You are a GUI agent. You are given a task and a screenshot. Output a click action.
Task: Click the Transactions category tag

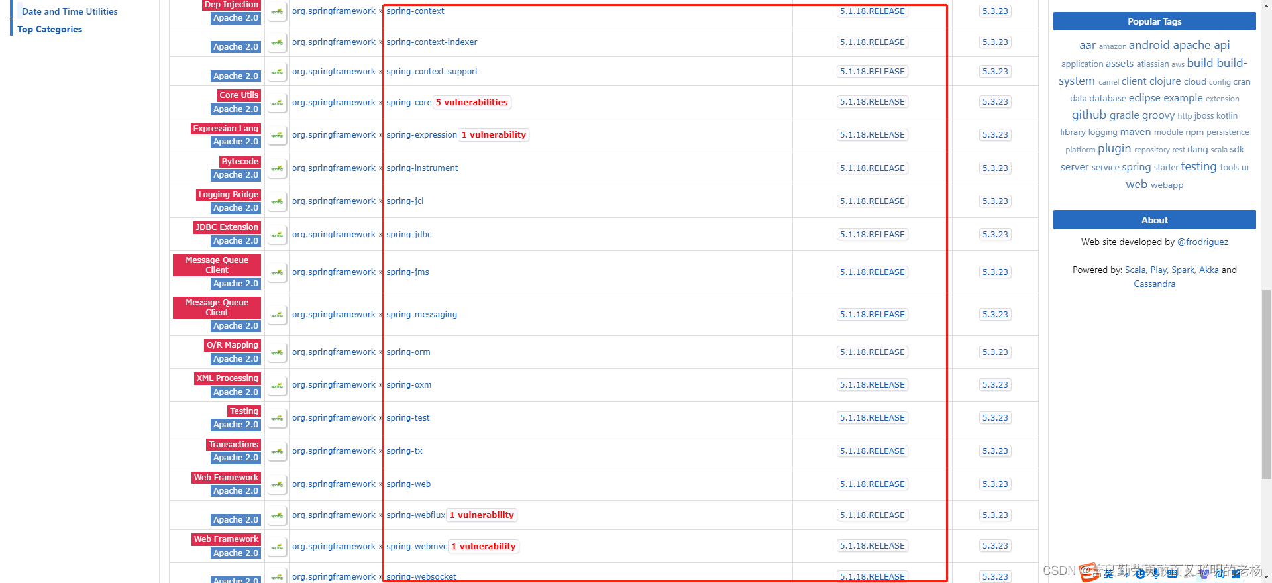(x=233, y=445)
